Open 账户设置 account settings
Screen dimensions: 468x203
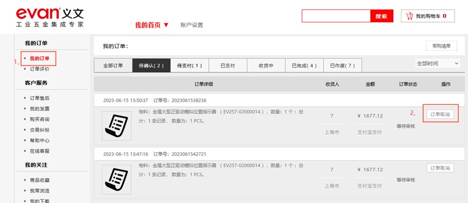192,25
